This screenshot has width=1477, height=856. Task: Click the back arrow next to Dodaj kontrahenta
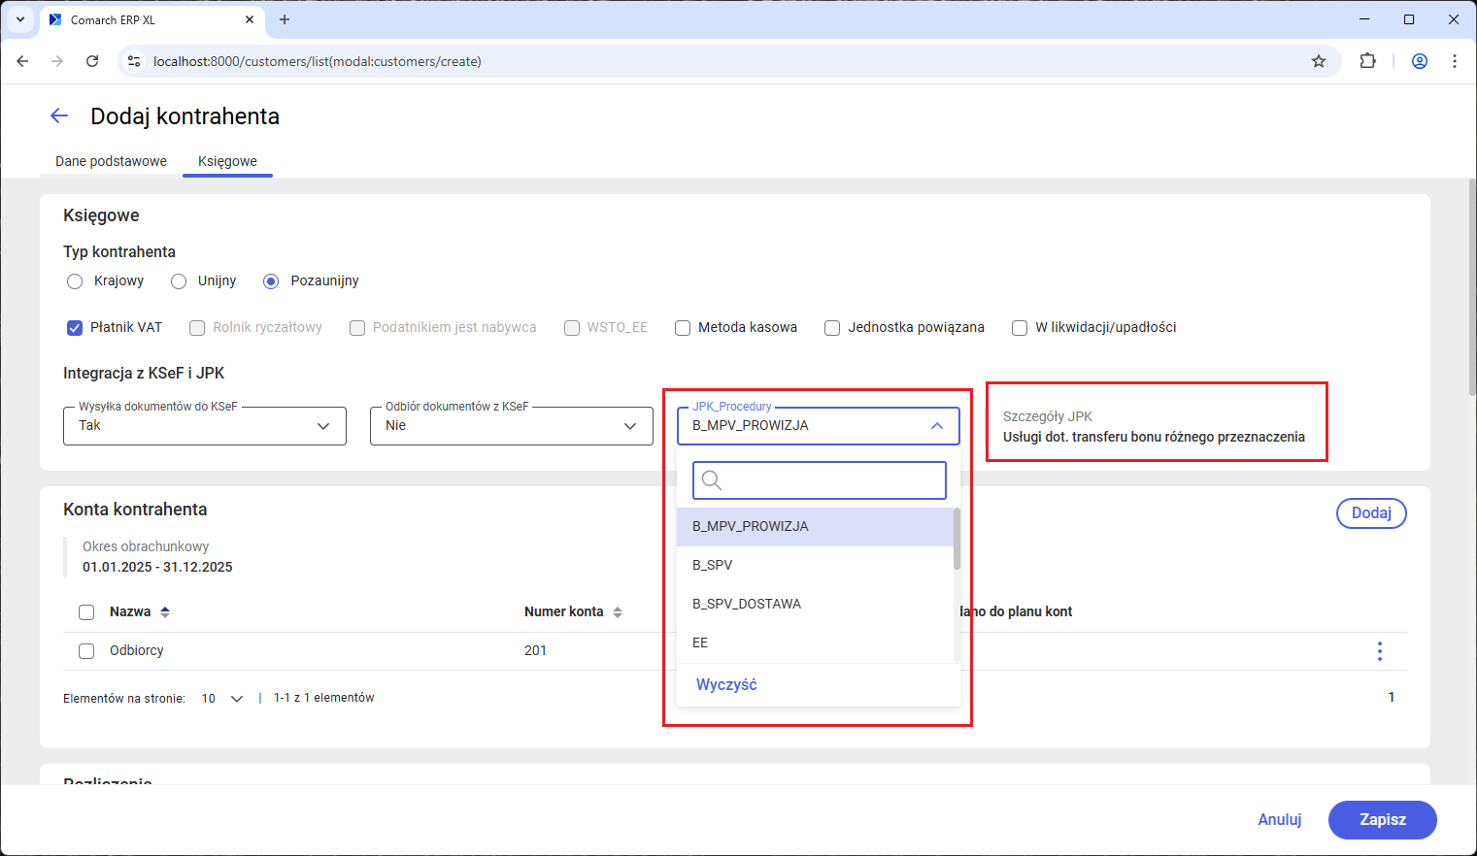59,116
